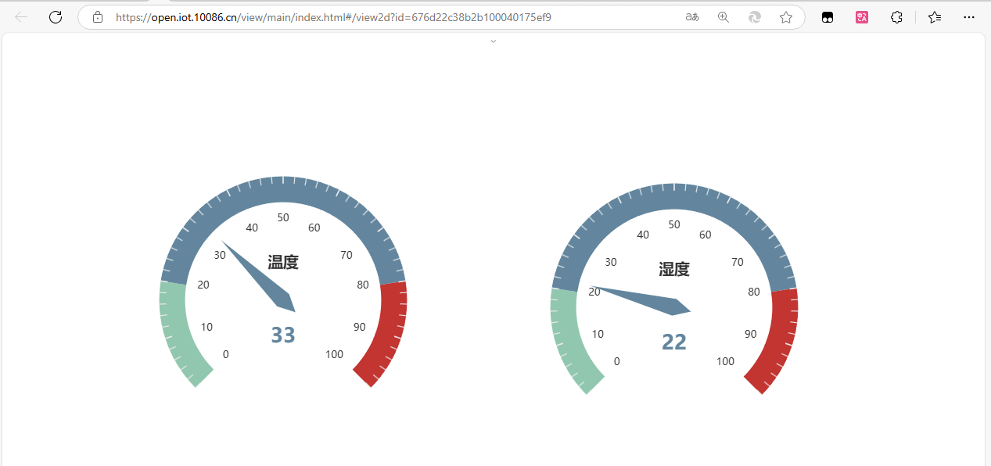Click the browser back arrow
The height and width of the screenshot is (466, 991).
point(21,17)
